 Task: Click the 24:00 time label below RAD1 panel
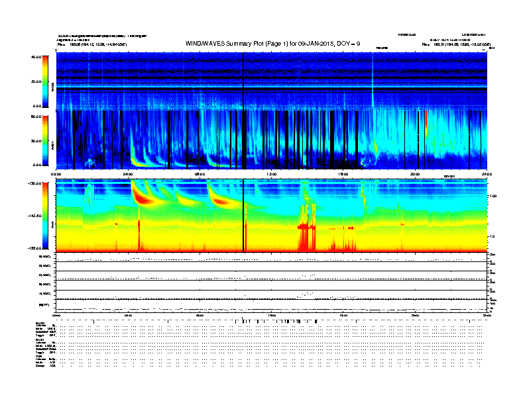[487, 174]
